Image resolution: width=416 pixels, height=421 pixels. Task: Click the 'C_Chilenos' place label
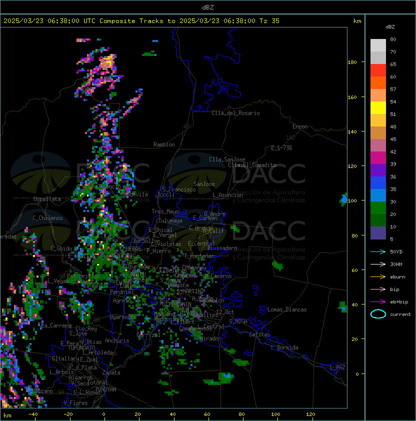[x=47, y=218]
